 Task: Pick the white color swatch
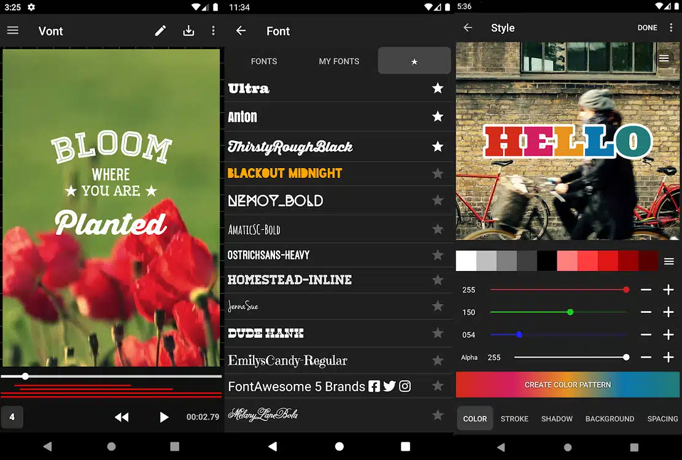(466, 261)
